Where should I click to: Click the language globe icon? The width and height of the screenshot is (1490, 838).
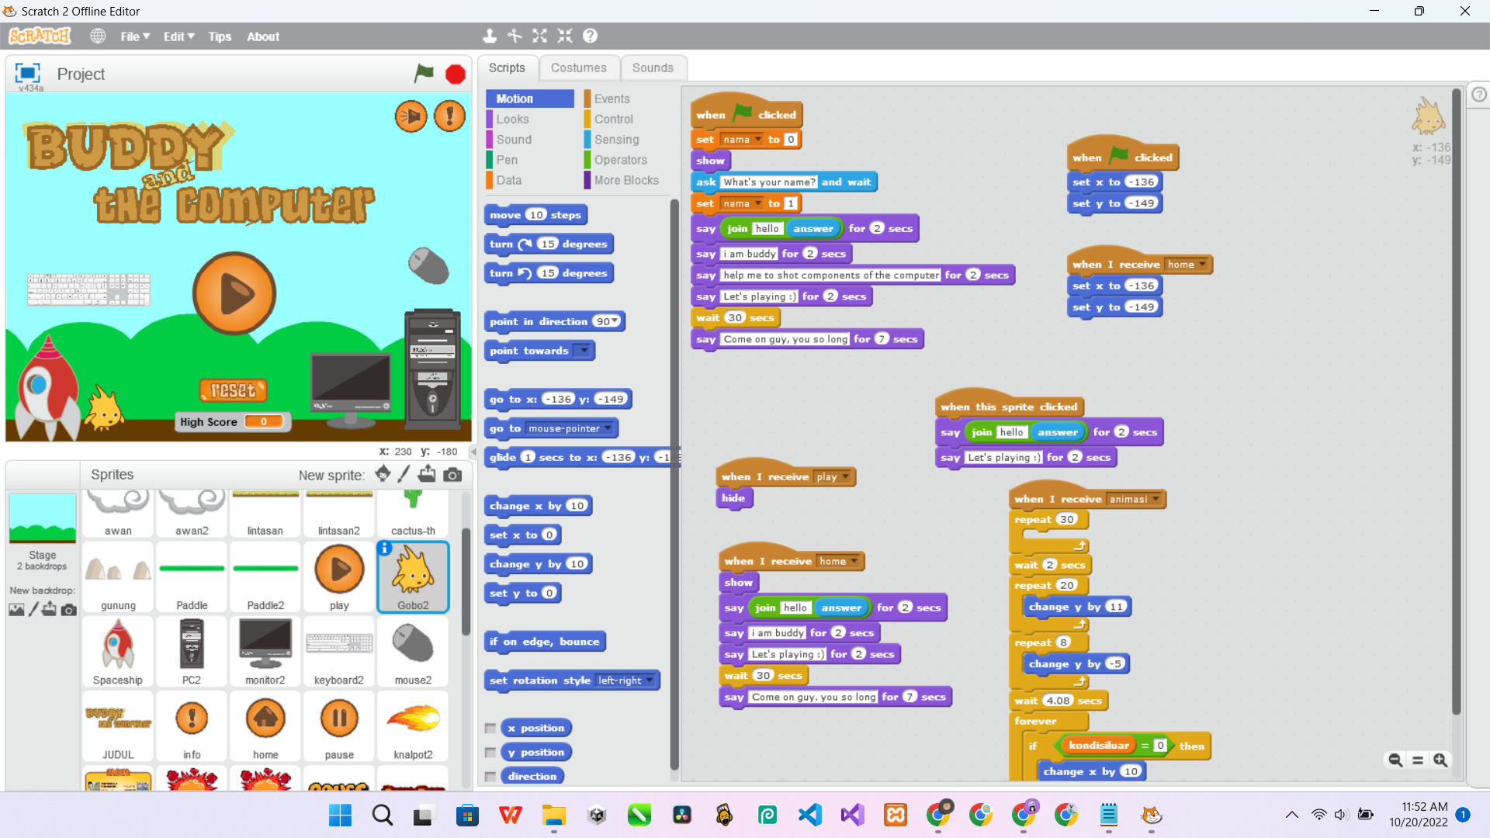click(98, 36)
